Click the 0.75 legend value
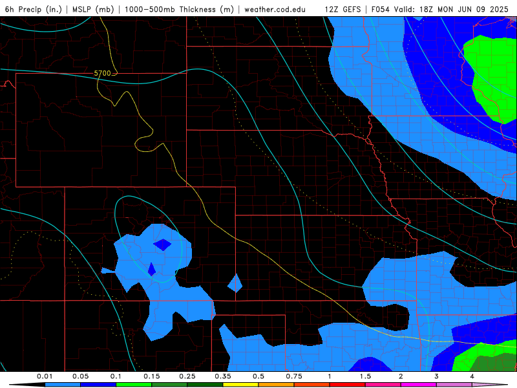517x388 pixels. [294, 376]
